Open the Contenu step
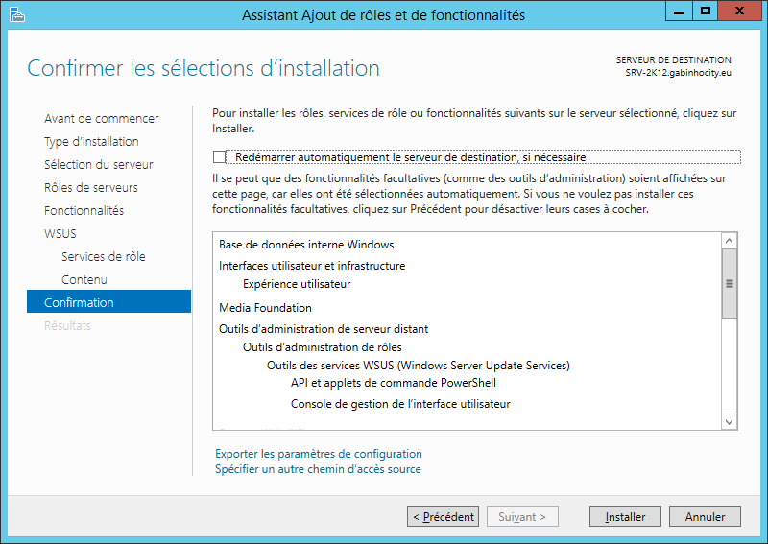Screen dimensions: 768x544 pos(84,279)
